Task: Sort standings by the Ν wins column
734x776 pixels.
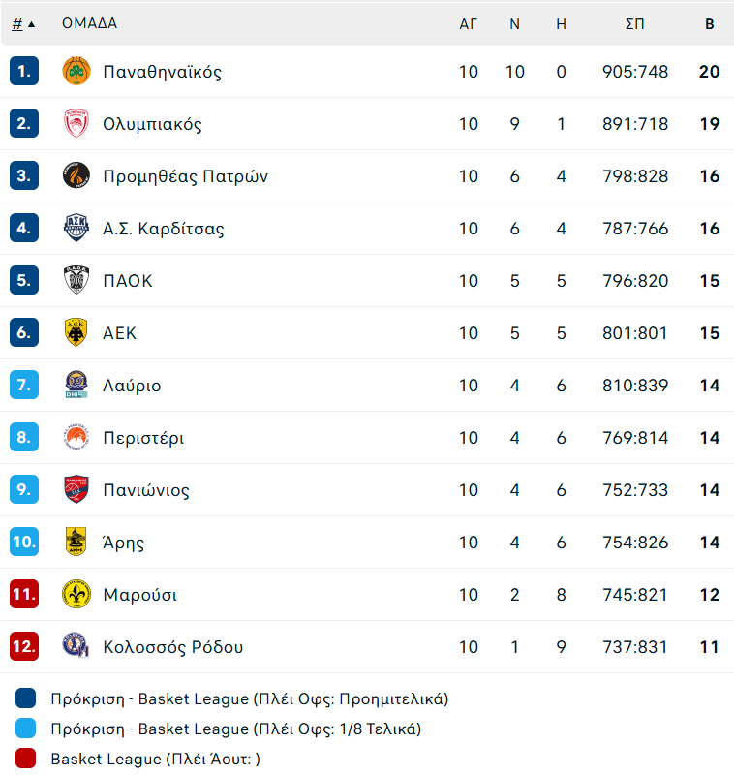Action: 514,24
